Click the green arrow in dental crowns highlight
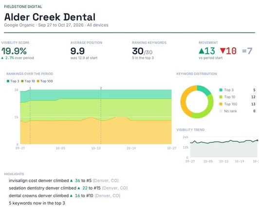This screenshot has height=219, width=259. tap(71, 196)
